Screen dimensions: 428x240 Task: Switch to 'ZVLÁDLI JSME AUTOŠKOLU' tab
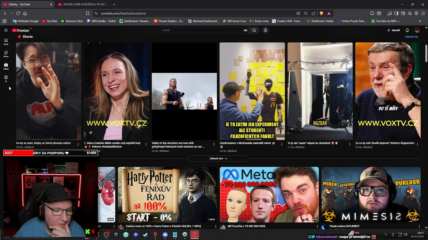pos(83,4)
